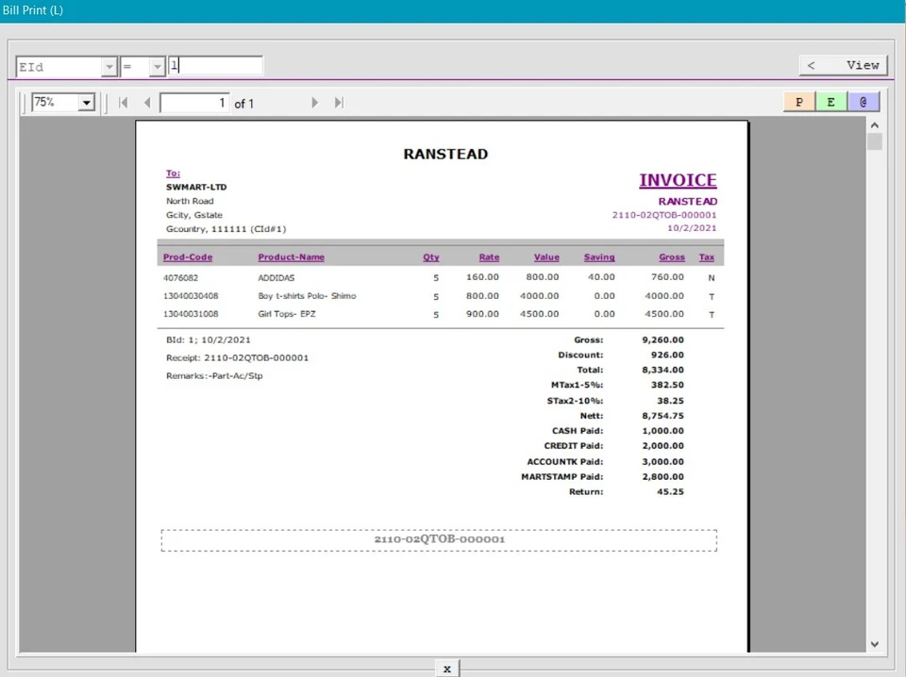
Task: Click the page number input box
Action: (x=194, y=102)
